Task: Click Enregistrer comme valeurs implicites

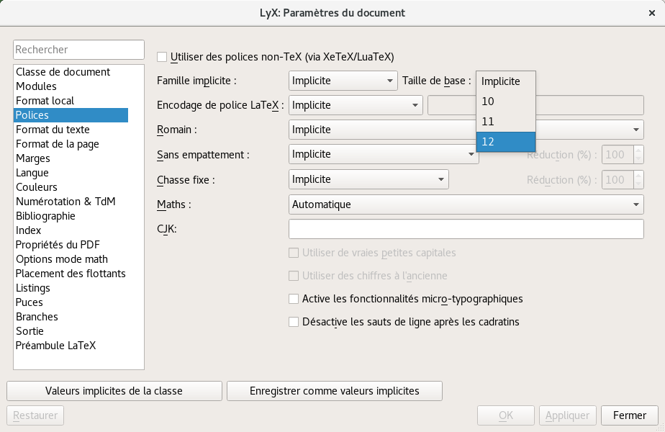Action: (334, 391)
